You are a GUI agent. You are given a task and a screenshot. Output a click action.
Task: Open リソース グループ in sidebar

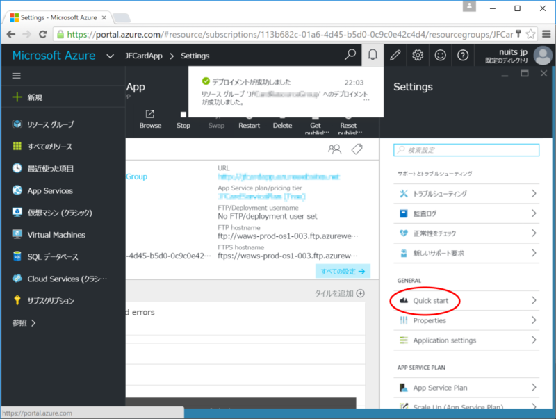point(63,124)
